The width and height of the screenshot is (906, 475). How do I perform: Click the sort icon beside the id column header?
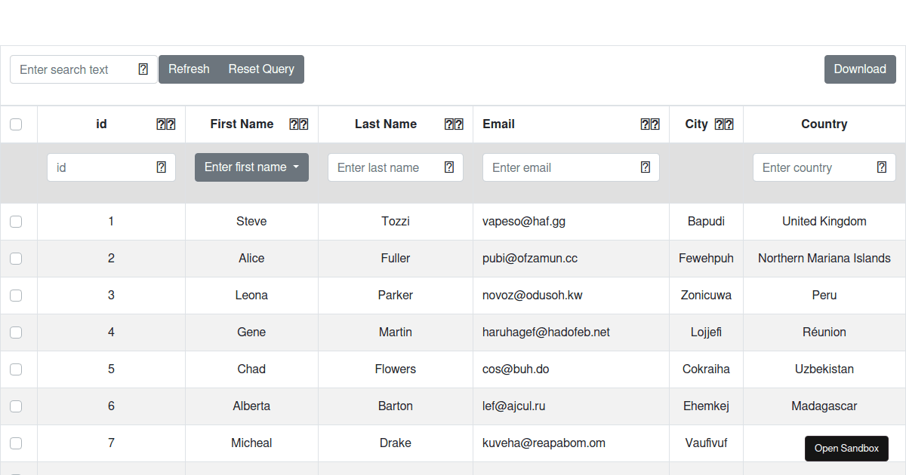165,124
